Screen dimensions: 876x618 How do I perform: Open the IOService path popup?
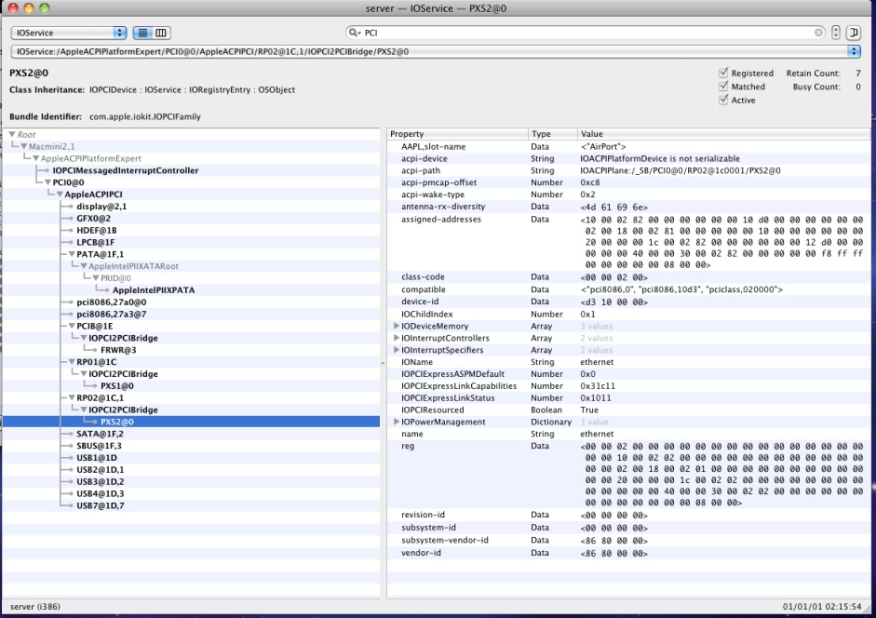[x=435, y=51]
